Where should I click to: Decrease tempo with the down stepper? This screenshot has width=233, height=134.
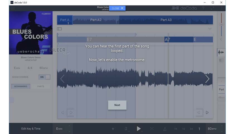222,132
